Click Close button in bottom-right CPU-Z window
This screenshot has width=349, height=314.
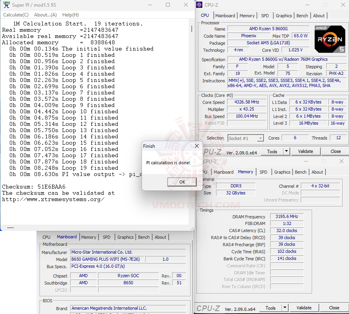[x=334, y=308]
